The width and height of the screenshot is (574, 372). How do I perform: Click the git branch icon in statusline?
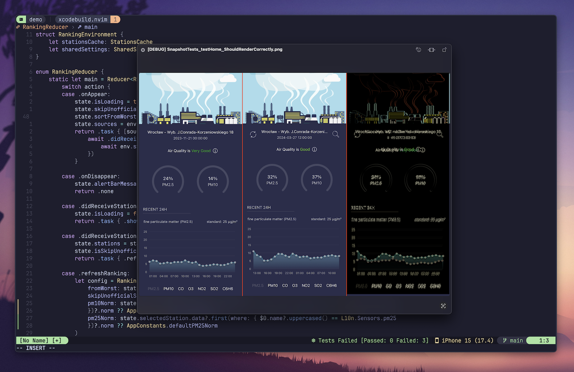point(505,340)
